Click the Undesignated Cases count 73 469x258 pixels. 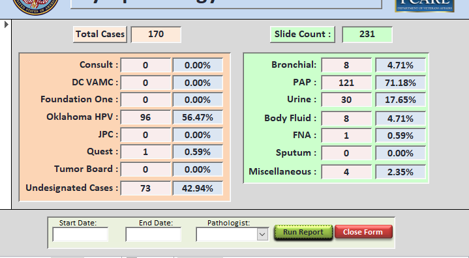pos(145,188)
